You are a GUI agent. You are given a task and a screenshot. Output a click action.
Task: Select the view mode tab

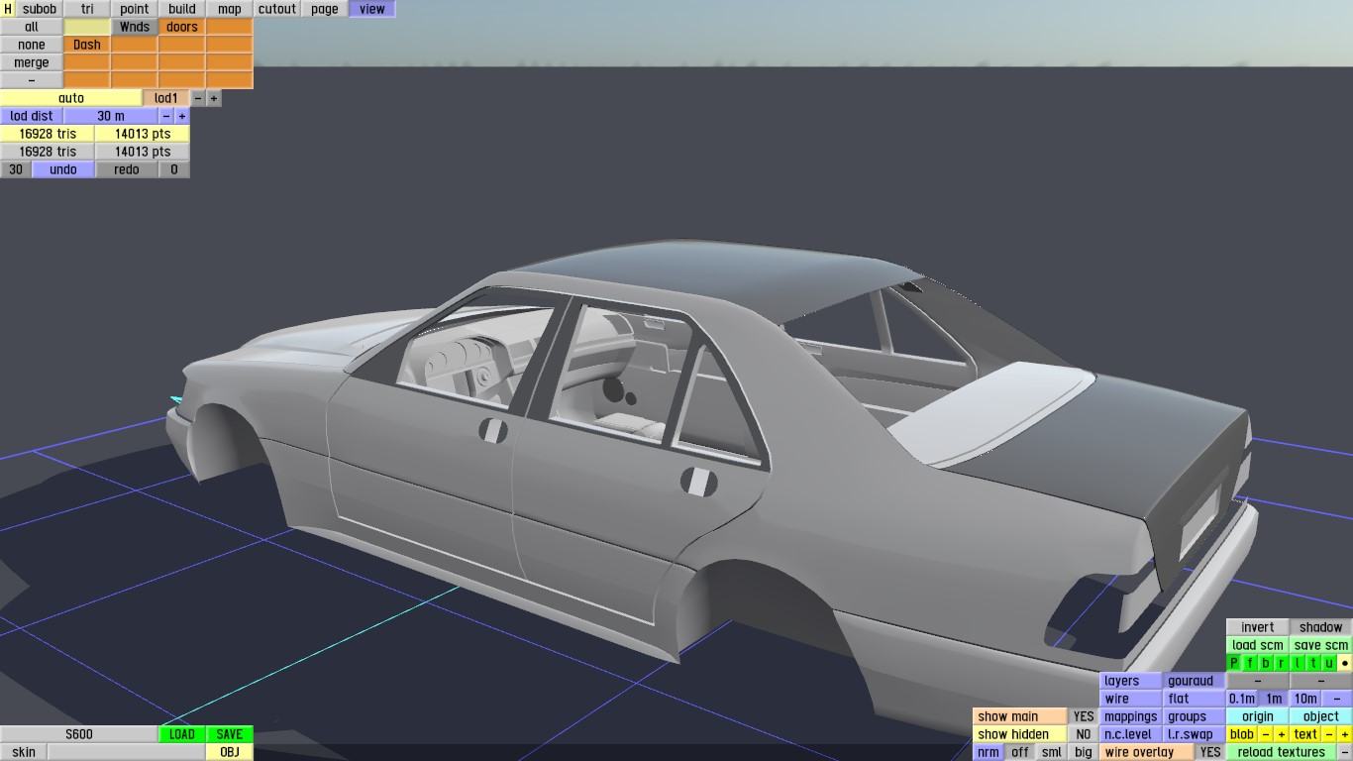(x=372, y=9)
